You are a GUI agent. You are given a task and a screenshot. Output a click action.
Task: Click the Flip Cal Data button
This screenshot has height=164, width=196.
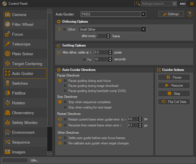174,101
